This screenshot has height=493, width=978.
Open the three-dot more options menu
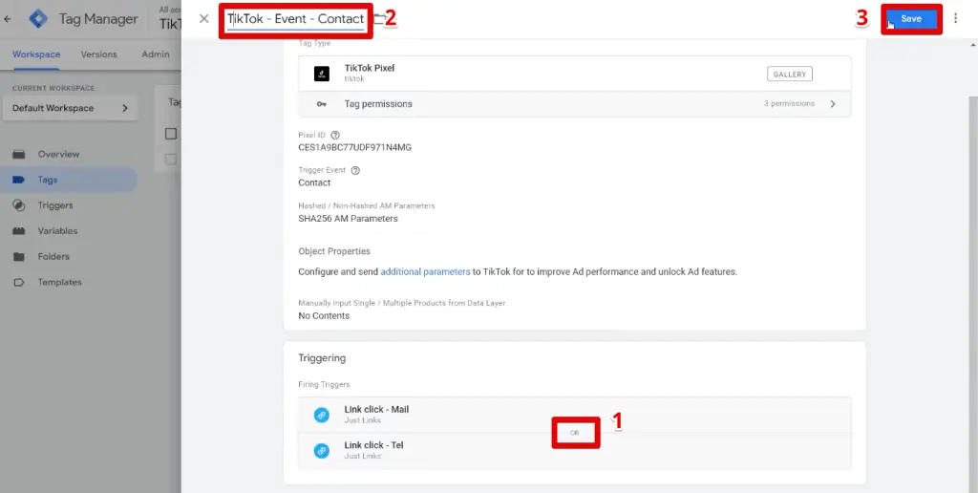point(955,19)
